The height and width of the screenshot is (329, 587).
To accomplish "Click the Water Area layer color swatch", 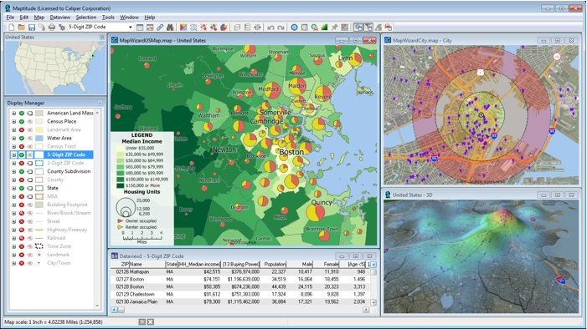I will pyautogui.click(x=39, y=138).
